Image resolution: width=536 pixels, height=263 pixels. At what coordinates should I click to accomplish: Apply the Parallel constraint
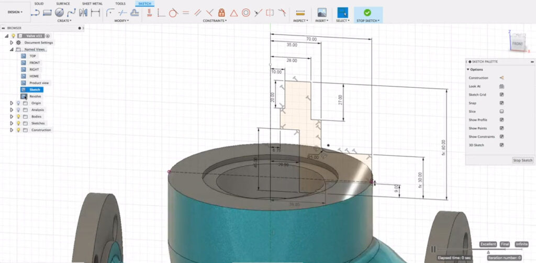(197, 13)
